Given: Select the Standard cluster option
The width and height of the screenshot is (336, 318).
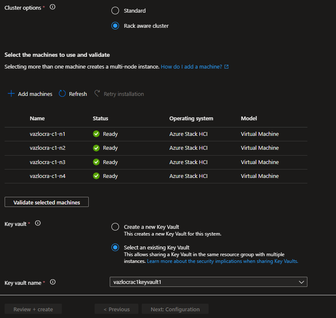Looking at the screenshot, I should tap(115, 11).
